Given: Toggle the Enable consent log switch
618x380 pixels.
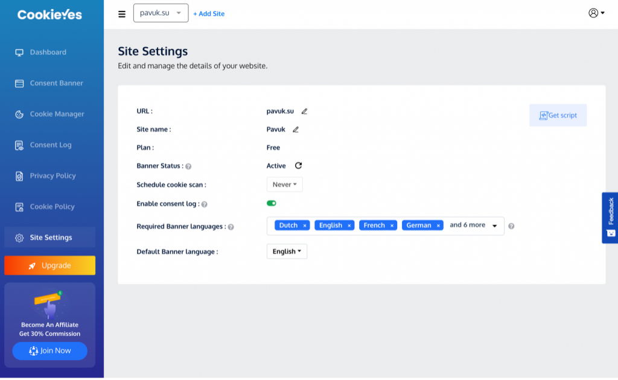Looking at the screenshot, I should 271,203.
